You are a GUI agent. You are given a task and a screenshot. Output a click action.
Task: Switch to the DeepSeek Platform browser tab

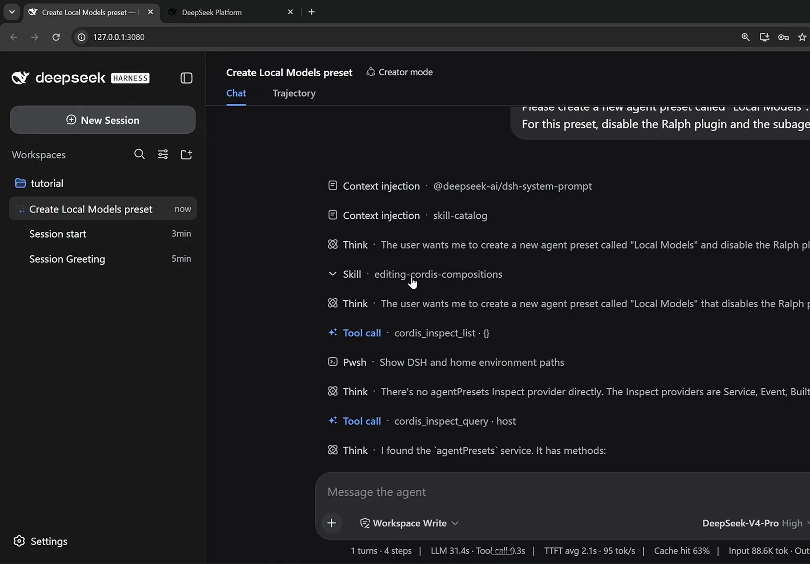click(x=230, y=12)
